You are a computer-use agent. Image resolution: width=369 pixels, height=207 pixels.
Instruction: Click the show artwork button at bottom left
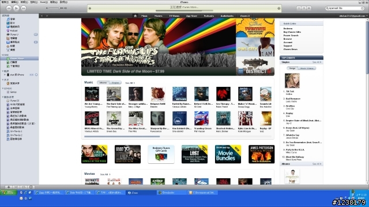click(31, 187)
